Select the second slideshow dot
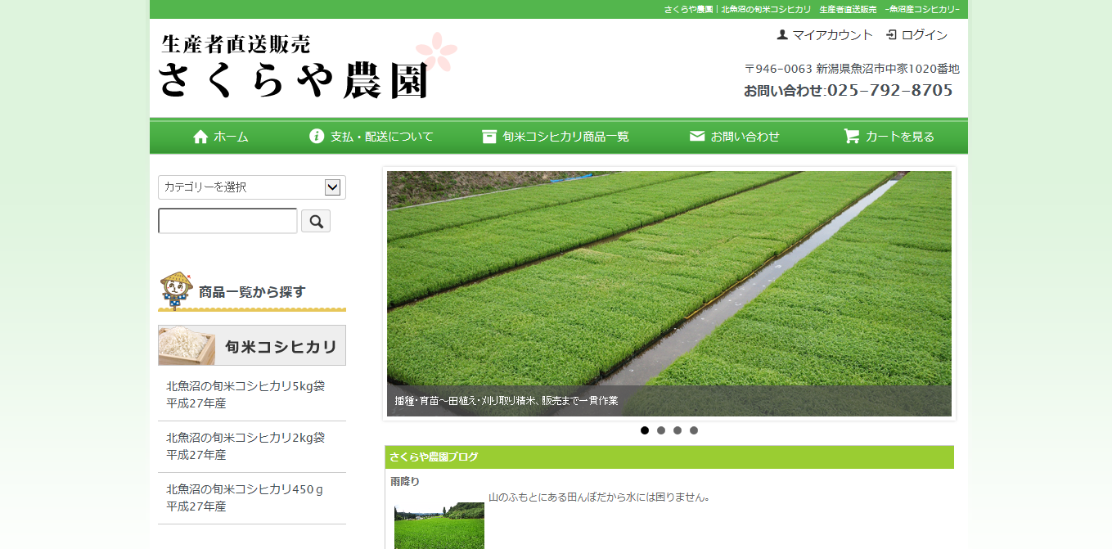The image size is (1112, 549). (x=661, y=430)
